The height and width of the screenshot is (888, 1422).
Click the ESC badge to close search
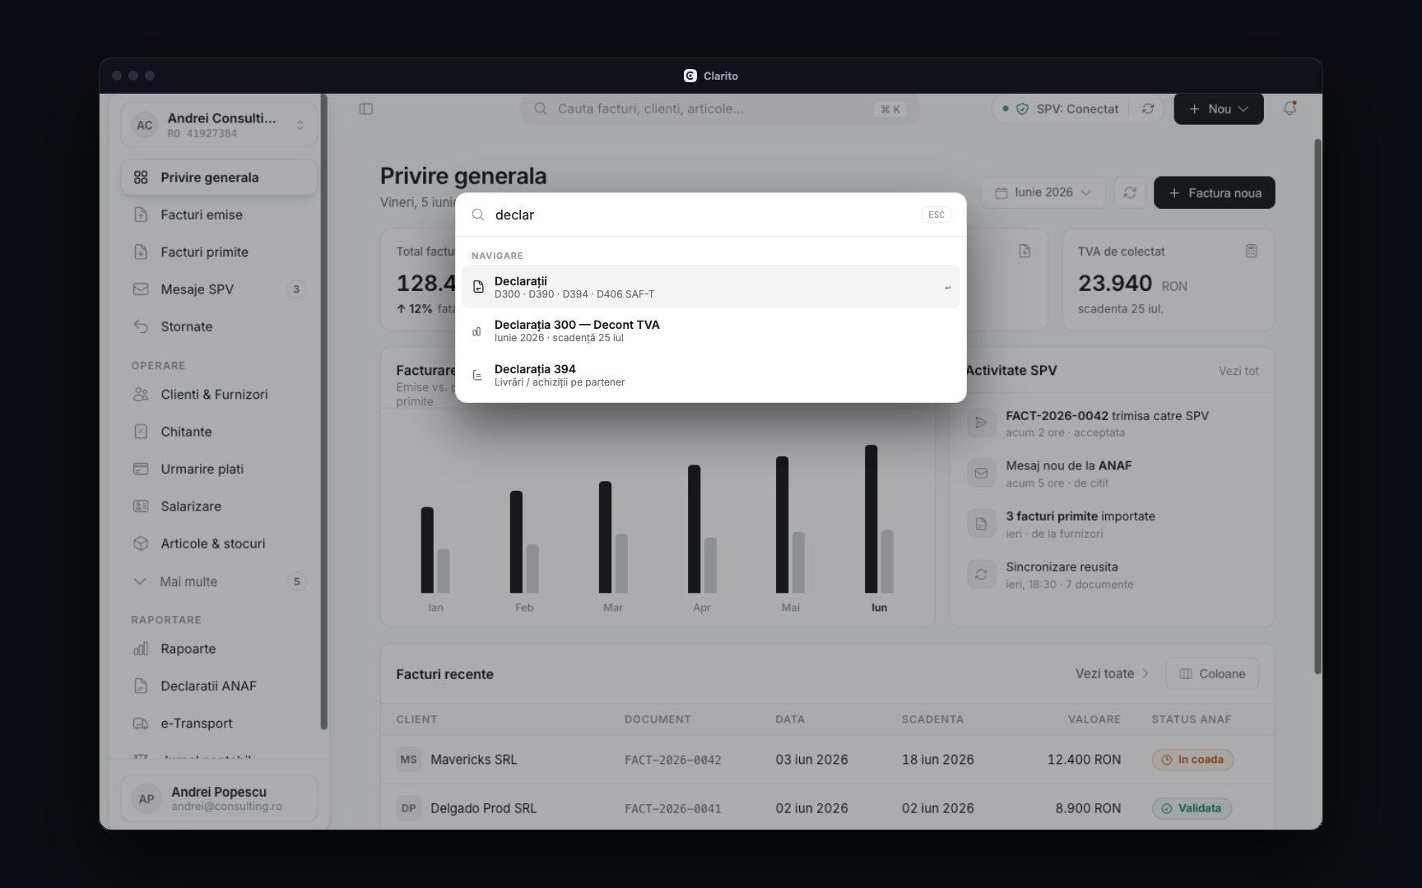[x=936, y=215]
